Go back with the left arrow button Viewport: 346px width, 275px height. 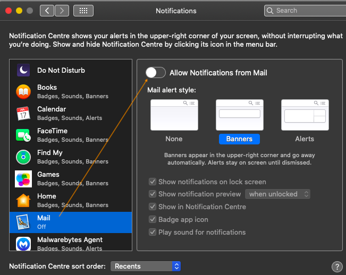47,11
